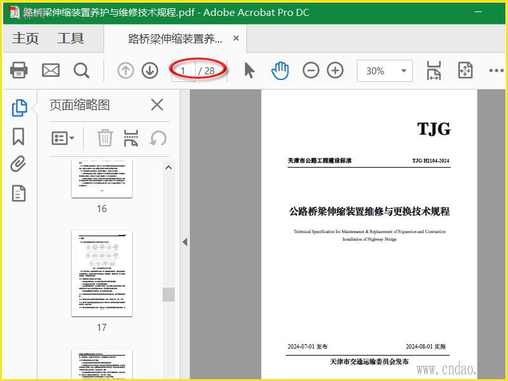Fit page width scrolling icon
508x381 pixels.
[434, 70]
